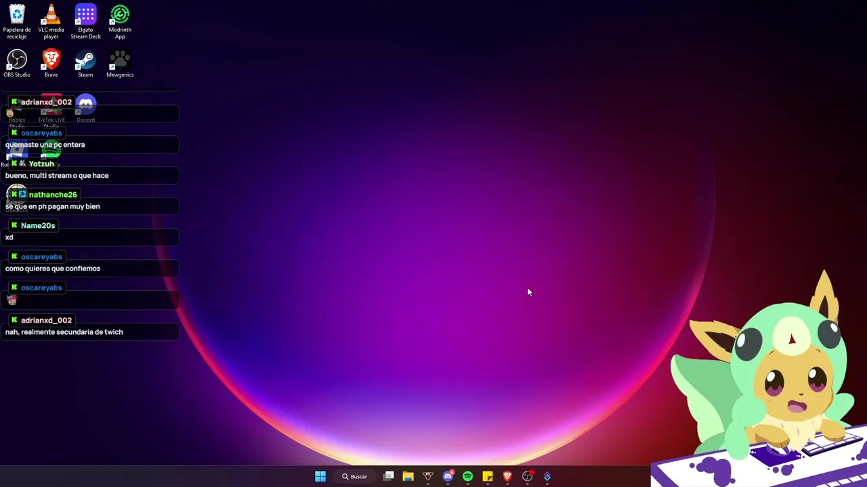Select the OBS Studio desktop icon
Image resolution: width=867 pixels, height=487 pixels.
pyautogui.click(x=17, y=64)
